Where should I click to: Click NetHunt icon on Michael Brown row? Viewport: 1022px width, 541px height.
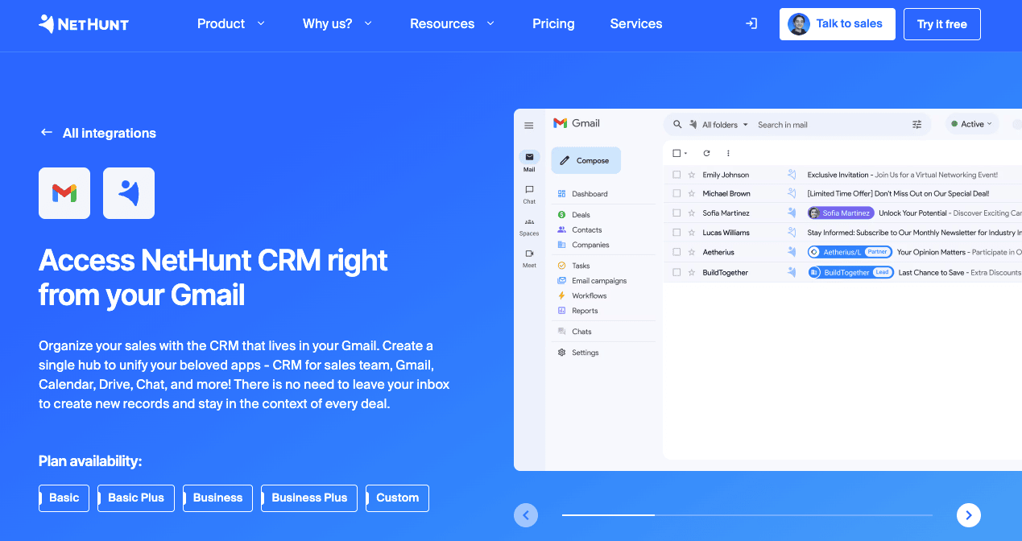[x=792, y=194]
